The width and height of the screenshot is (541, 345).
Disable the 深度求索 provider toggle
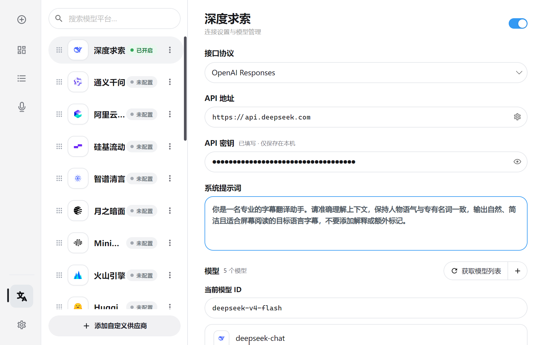click(x=518, y=24)
